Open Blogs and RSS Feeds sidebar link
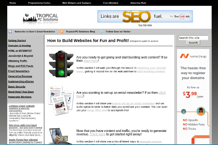This screenshot has width=218, height=145. click(x=21, y=66)
